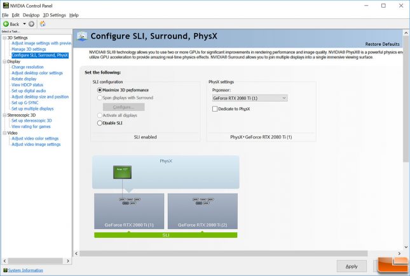
Task: Select Maximize 3D performance radio button
Action: [x=100, y=90]
